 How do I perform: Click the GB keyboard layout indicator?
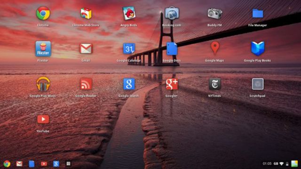[276, 164]
